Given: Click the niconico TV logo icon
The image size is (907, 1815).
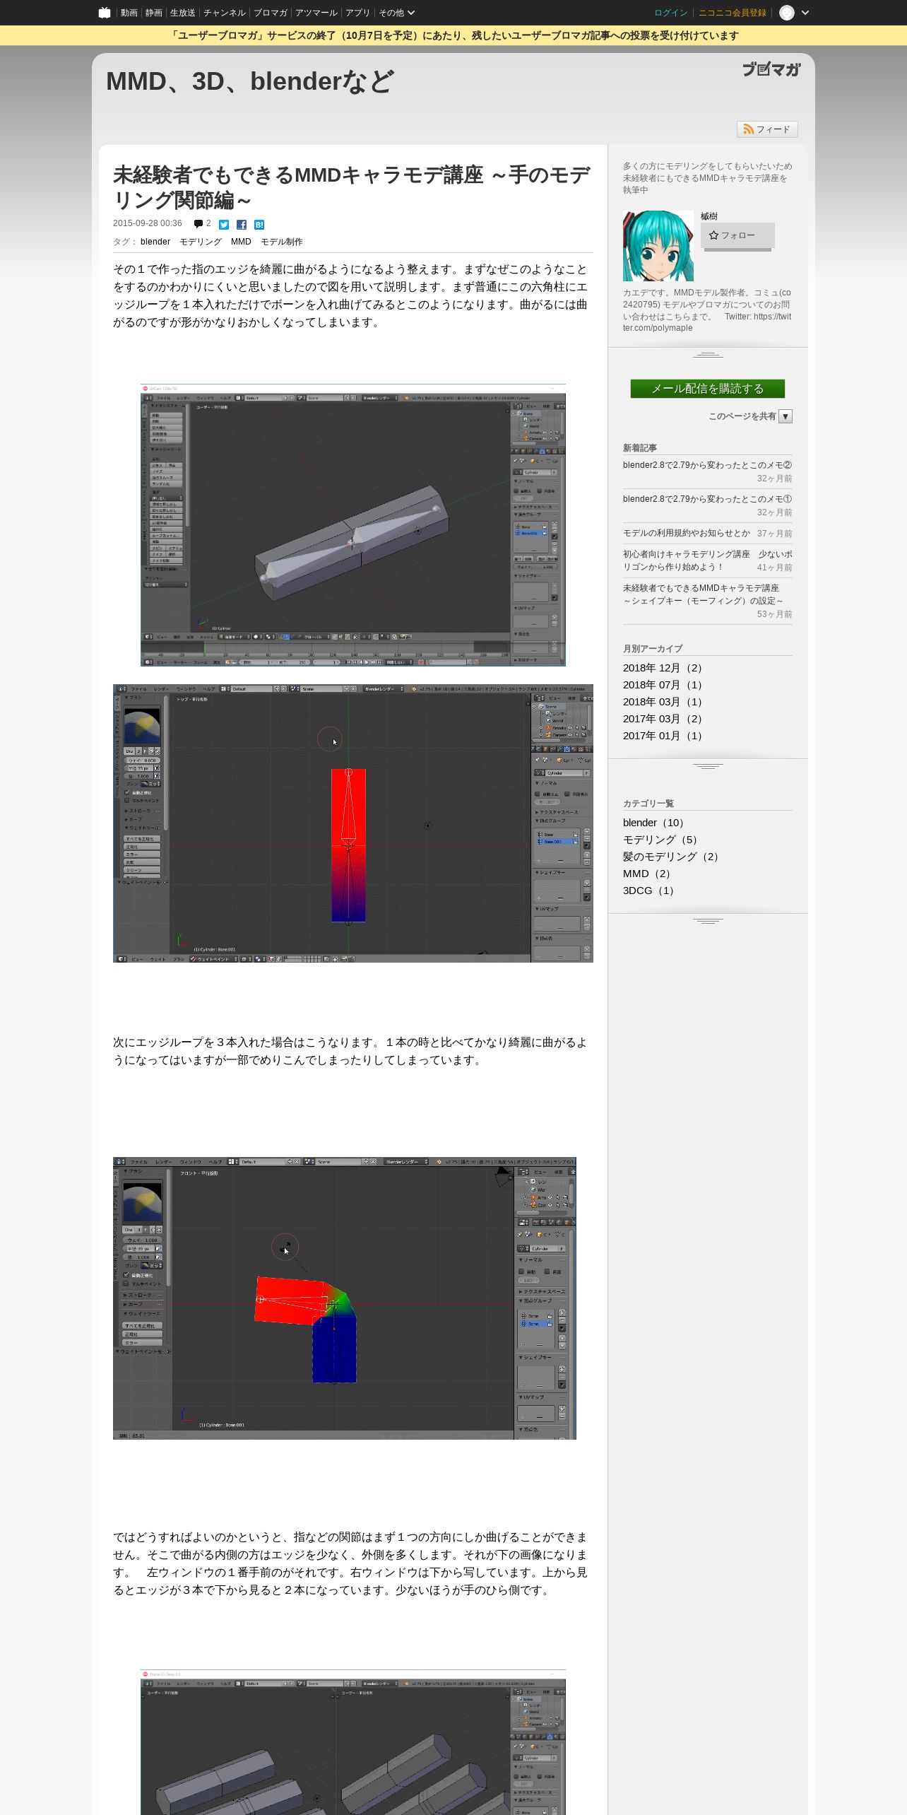Looking at the screenshot, I should pos(105,13).
